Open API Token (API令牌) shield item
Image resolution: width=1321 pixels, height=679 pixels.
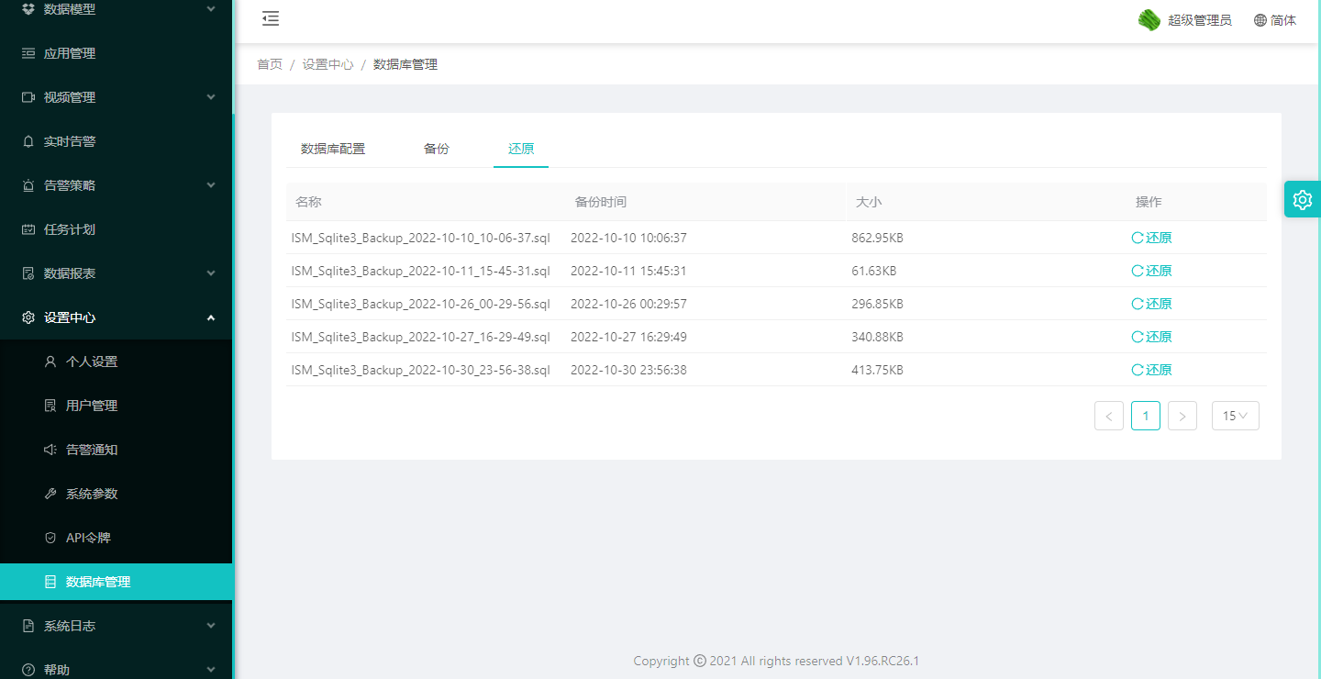(88, 538)
